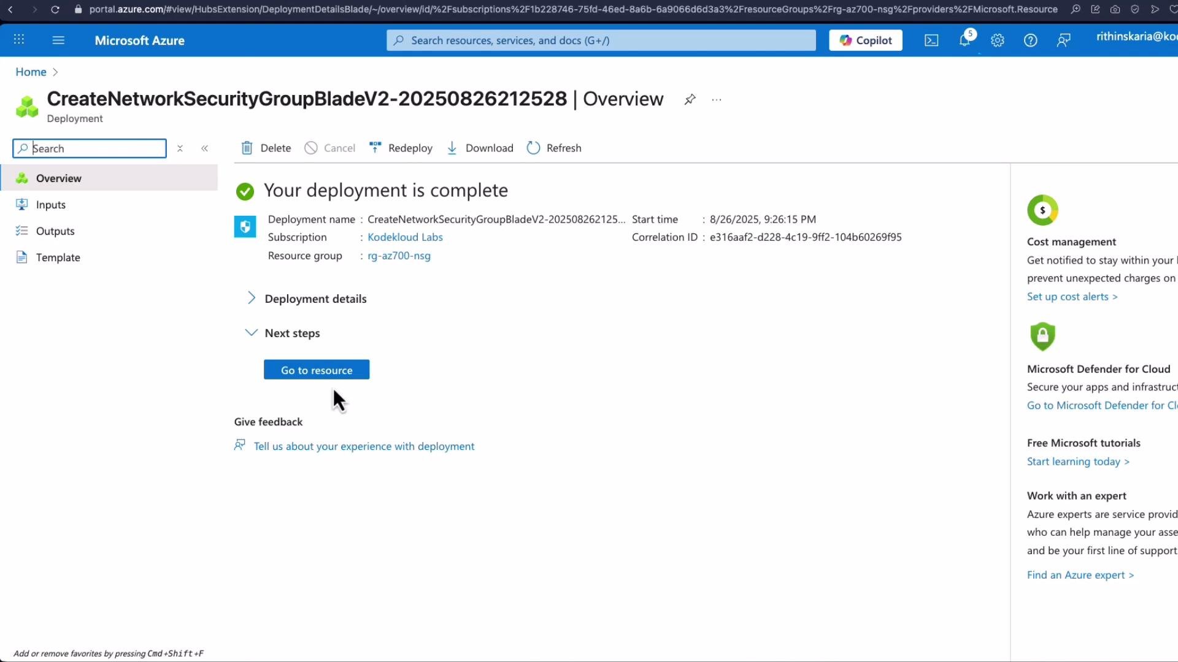Click the Defender for Cloud shield icon
The image size is (1178, 662).
tap(1042, 336)
